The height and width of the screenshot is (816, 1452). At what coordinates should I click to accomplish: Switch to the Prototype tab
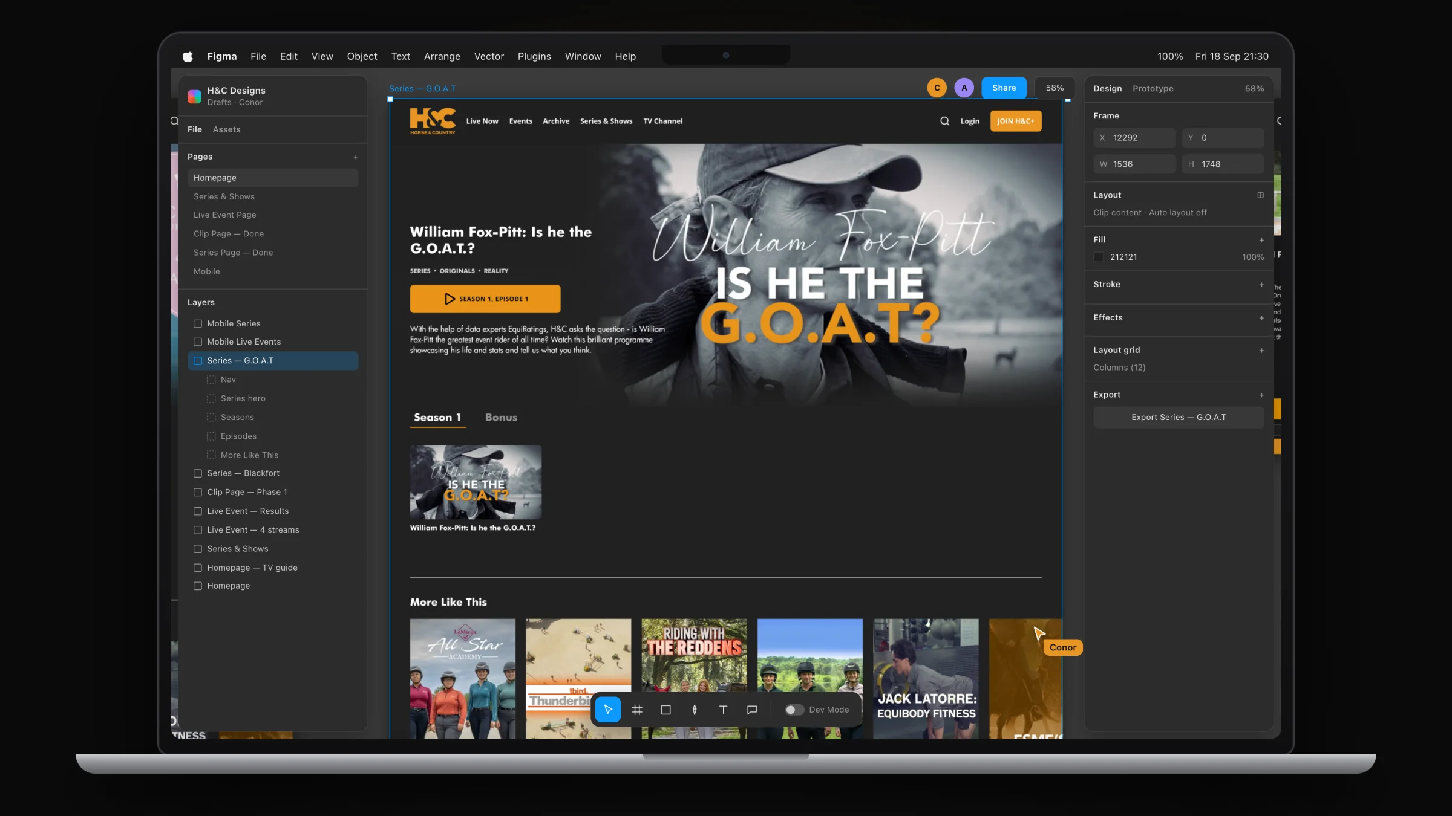coord(1153,88)
